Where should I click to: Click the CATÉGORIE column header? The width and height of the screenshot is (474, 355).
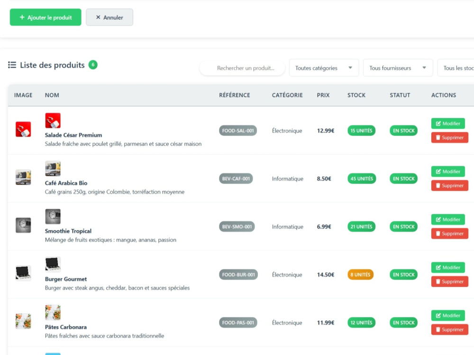click(287, 95)
